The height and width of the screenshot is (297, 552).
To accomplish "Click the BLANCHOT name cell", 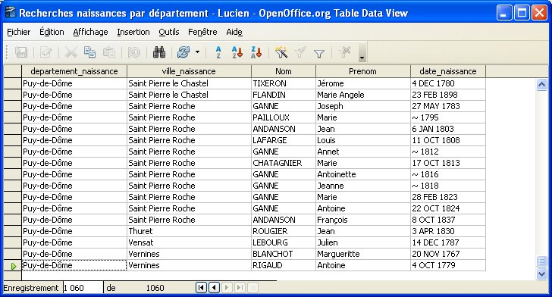I will [284, 254].
